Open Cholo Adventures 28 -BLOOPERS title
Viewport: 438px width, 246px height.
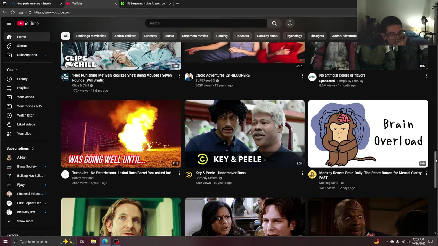pos(223,76)
